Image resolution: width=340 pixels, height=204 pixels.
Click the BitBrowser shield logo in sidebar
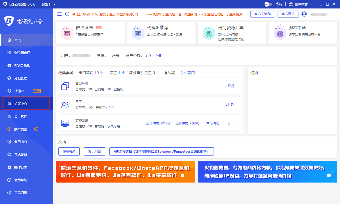pos(9,21)
